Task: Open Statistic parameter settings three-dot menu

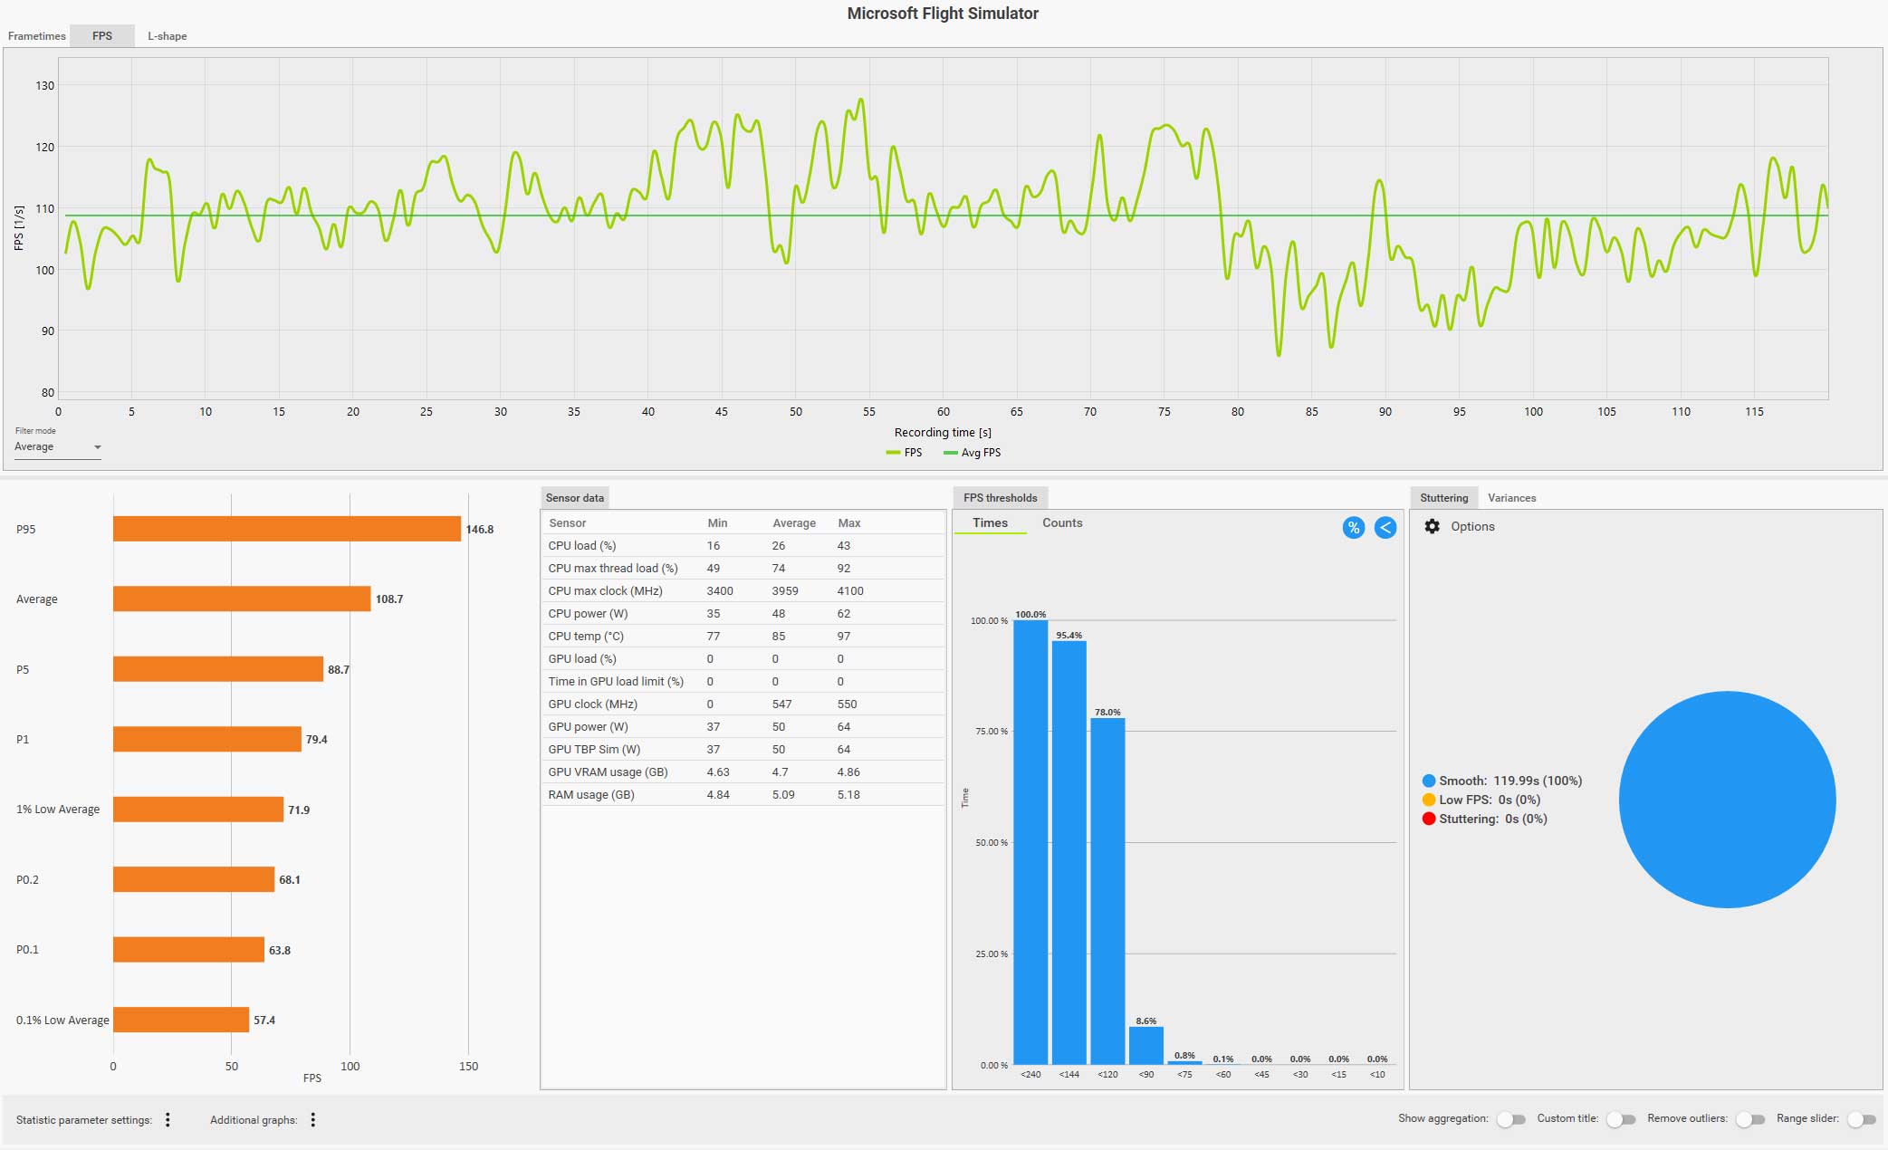Action: point(168,1120)
